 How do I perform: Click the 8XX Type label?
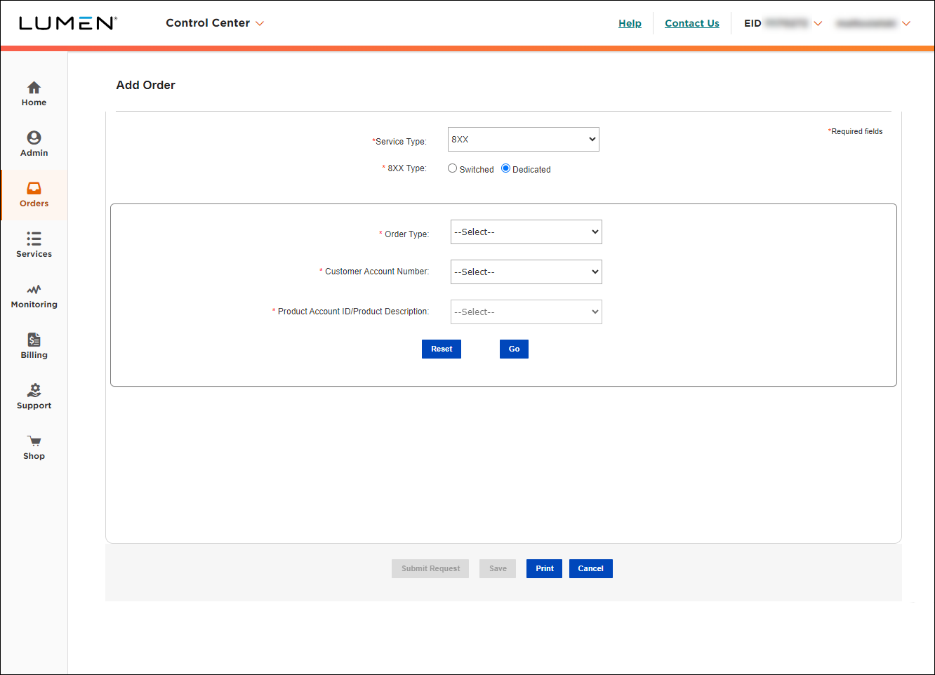(x=404, y=168)
